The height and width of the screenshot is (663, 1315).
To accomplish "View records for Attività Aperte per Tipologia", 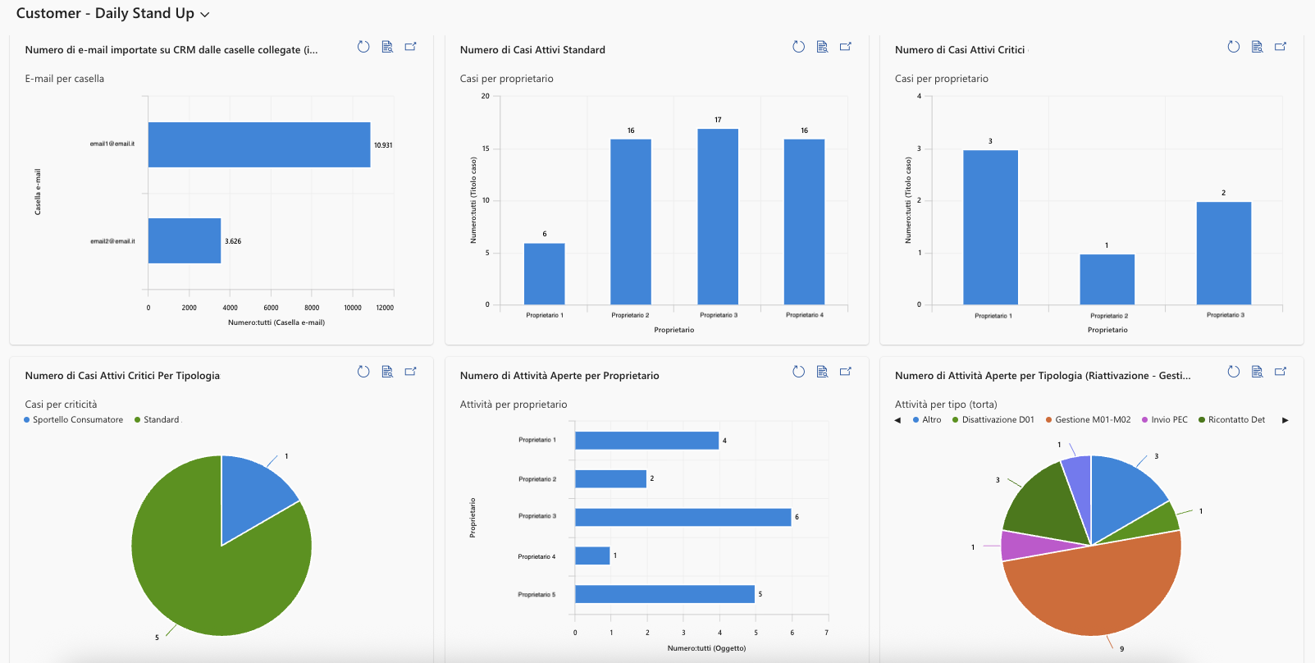I will click(x=1257, y=372).
